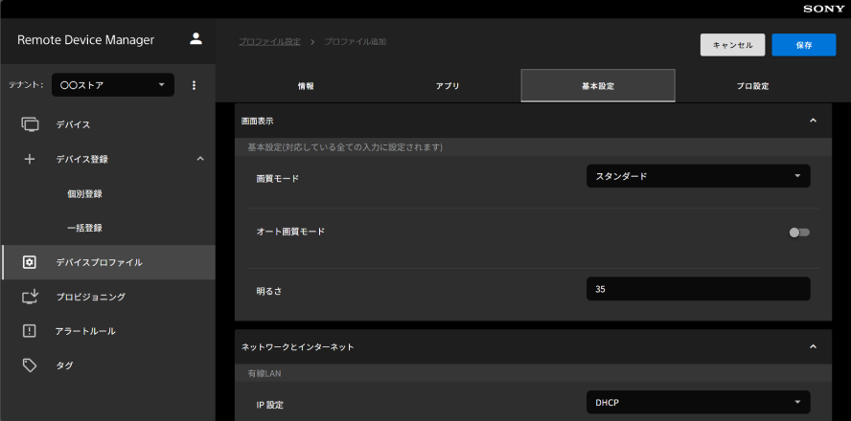Click the 明るさ value input field
This screenshot has width=851, height=421.
698,289
